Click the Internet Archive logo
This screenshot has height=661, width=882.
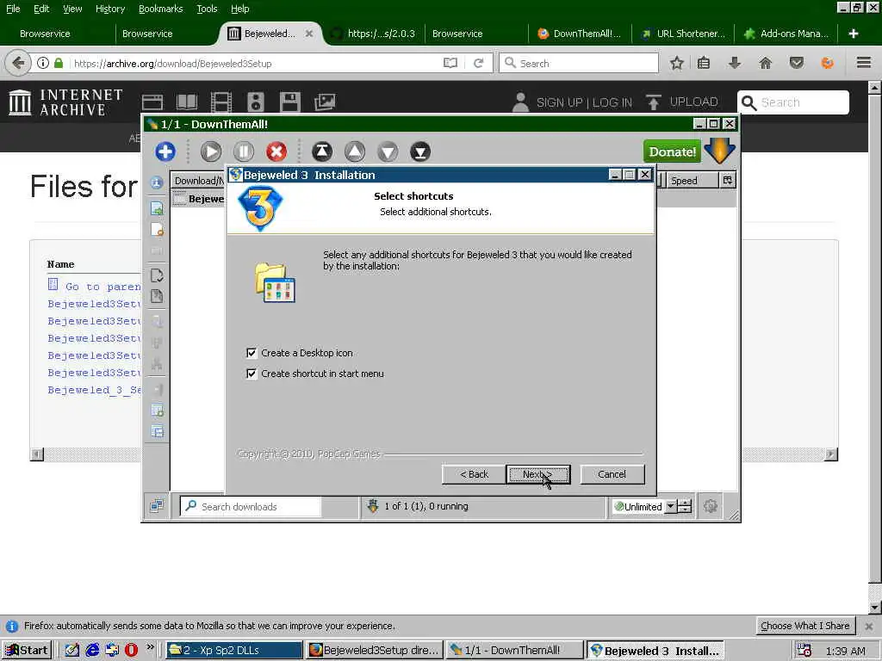click(x=65, y=102)
